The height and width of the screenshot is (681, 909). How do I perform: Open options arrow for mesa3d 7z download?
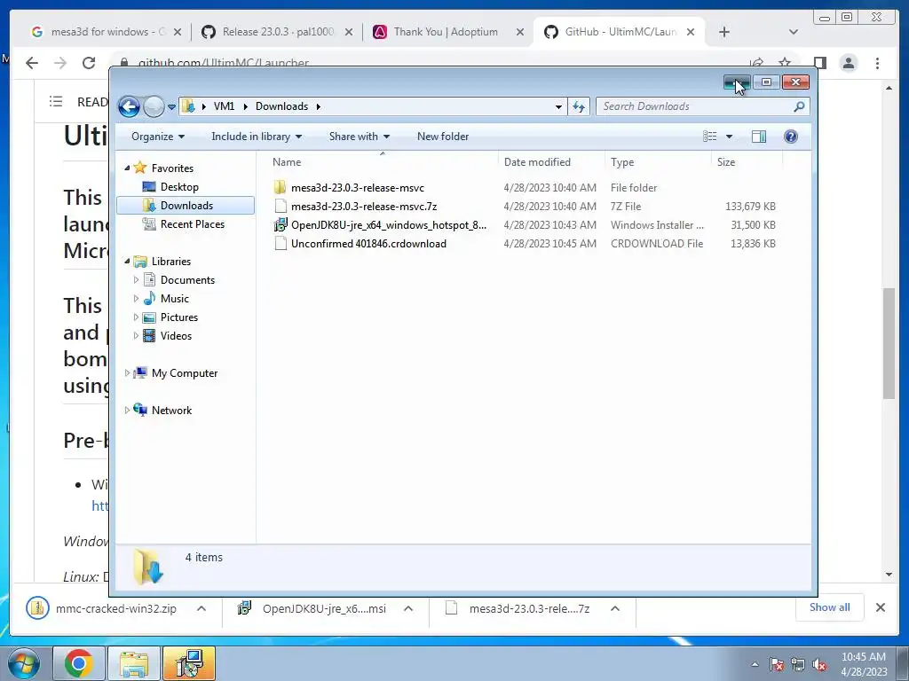(615, 608)
